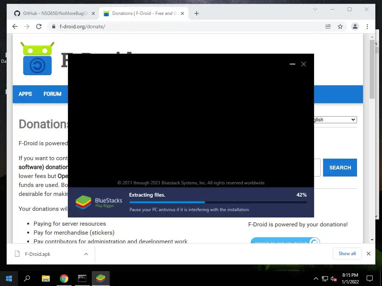Minimize the BlueStacks installer window
Image resolution: width=382 pixels, height=286 pixels.
tap(292, 64)
